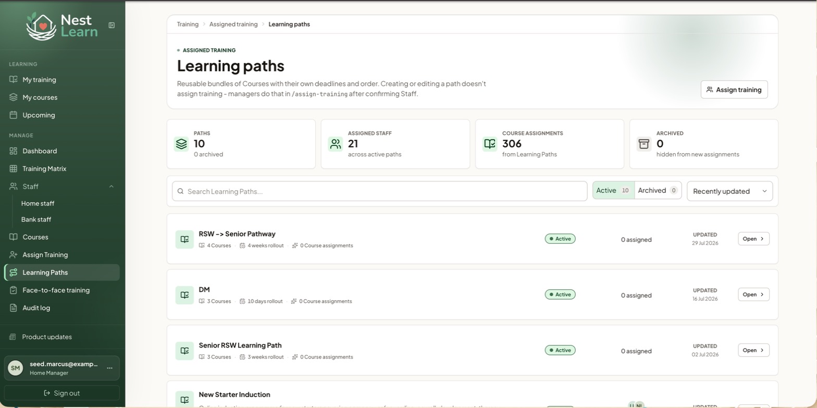This screenshot has width=817, height=408.
Task: Open the DM learning path
Action: [753, 295]
